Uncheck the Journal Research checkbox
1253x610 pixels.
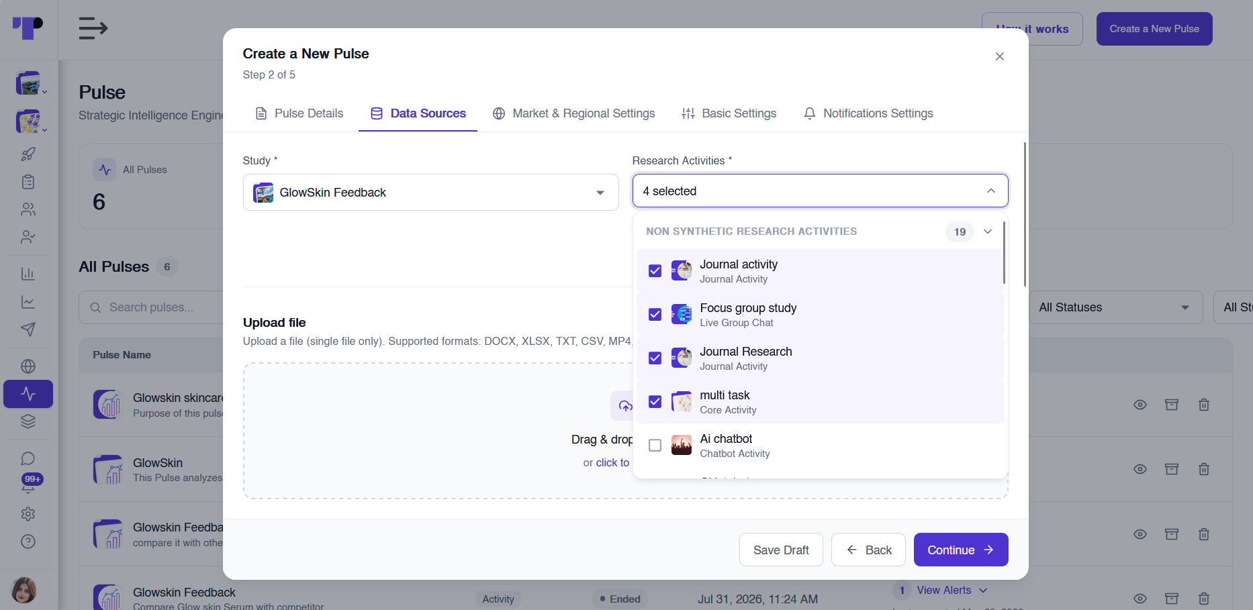[655, 358]
